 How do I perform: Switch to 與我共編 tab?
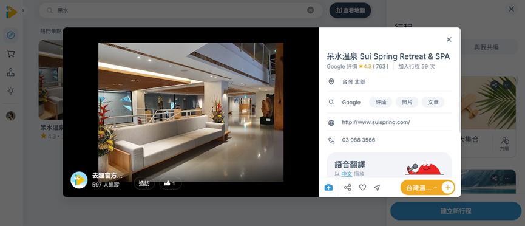click(486, 47)
